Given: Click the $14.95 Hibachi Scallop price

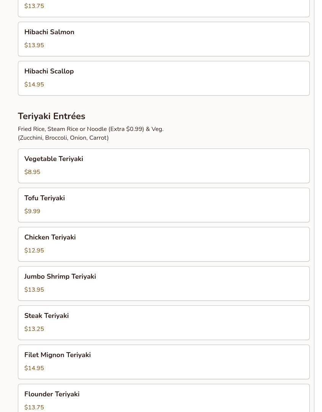Looking at the screenshot, I should click(34, 85).
